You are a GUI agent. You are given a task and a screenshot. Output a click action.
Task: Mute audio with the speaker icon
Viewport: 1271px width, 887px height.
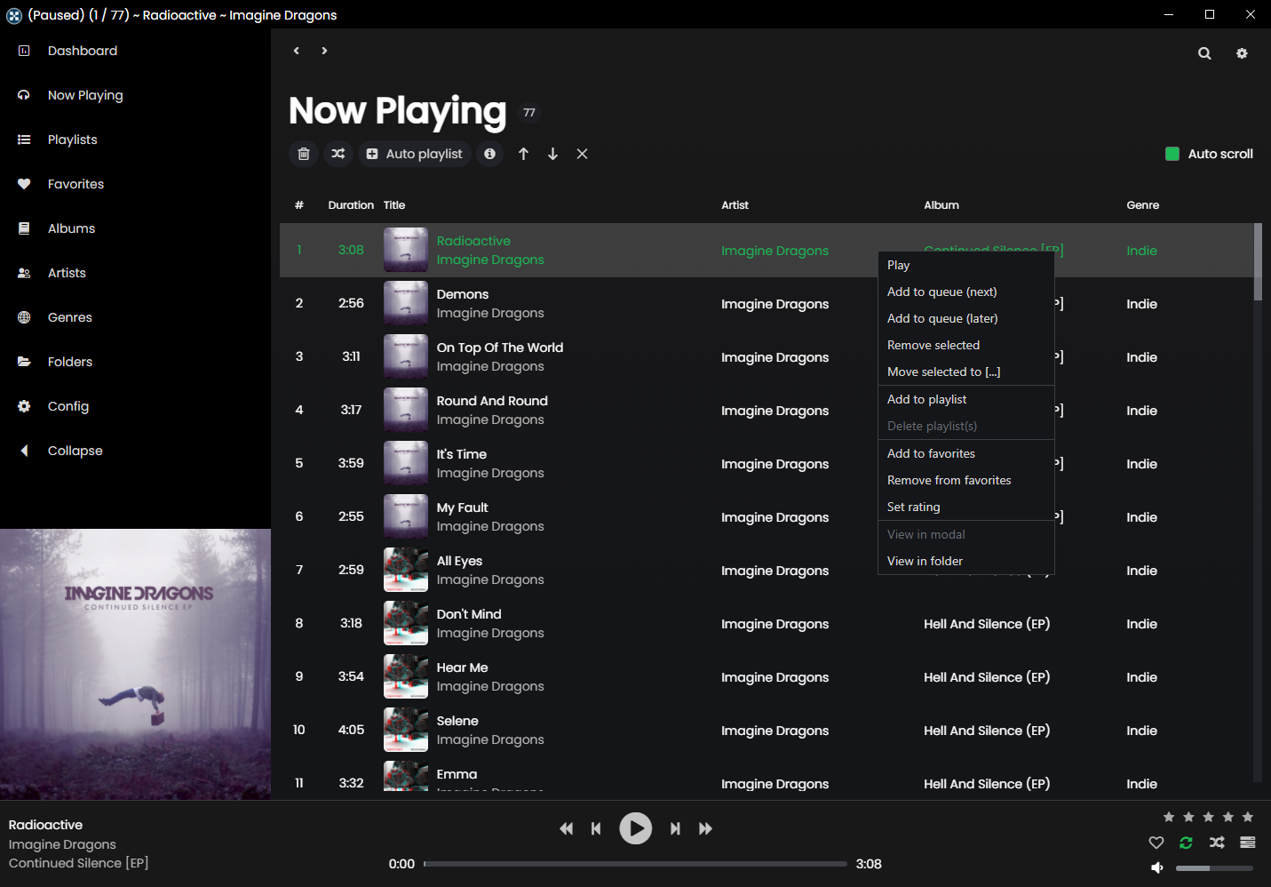pyautogui.click(x=1156, y=867)
